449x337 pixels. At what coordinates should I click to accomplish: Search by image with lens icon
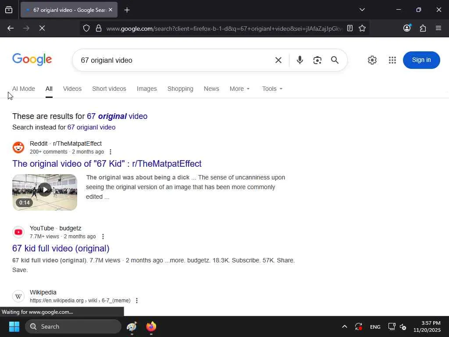click(x=317, y=60)
